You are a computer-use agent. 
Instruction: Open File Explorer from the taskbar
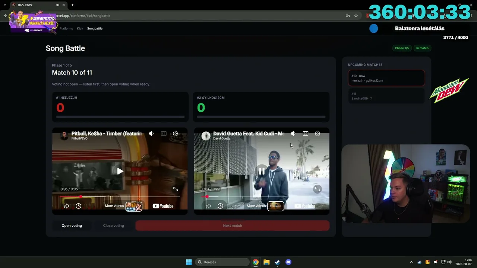[x=266, y=262]
